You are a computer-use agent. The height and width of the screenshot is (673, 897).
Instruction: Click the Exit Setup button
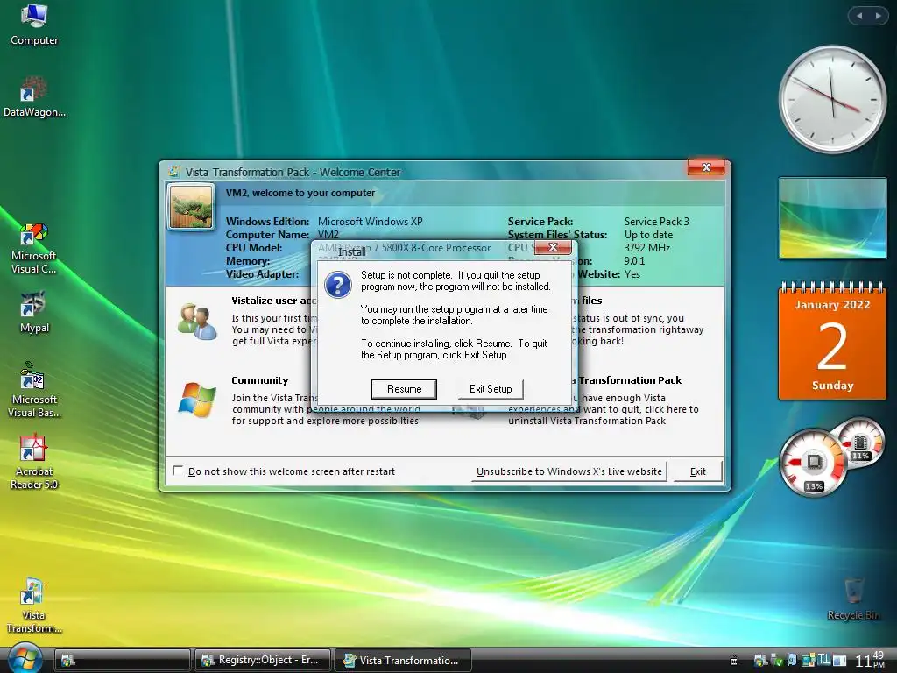[x=491, y=389]
